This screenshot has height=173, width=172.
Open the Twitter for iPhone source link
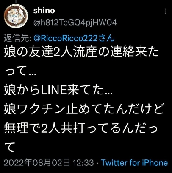tap(135, 163)
